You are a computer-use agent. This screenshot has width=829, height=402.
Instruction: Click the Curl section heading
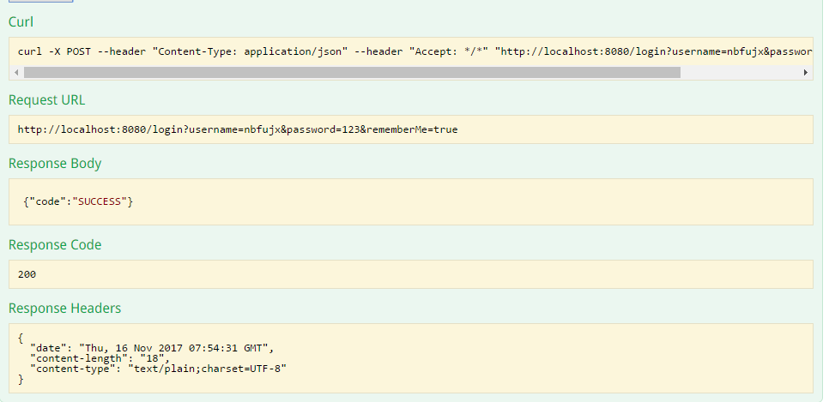[21, 21]
